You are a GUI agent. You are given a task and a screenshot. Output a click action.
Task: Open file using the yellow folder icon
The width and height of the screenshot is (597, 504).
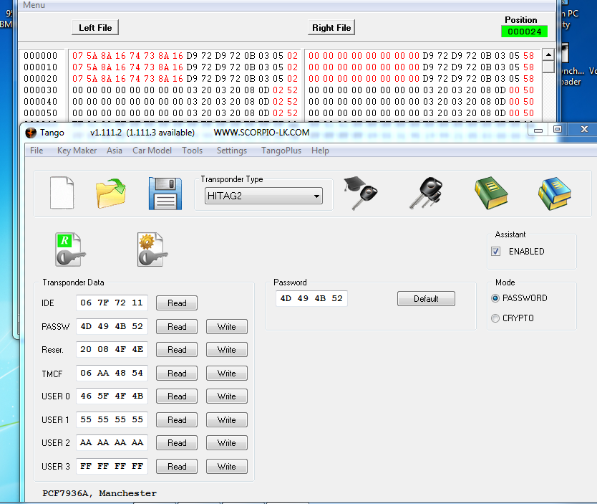(x=111, y=194)
